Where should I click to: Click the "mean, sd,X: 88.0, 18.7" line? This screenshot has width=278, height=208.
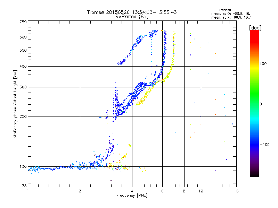[231, 17]
